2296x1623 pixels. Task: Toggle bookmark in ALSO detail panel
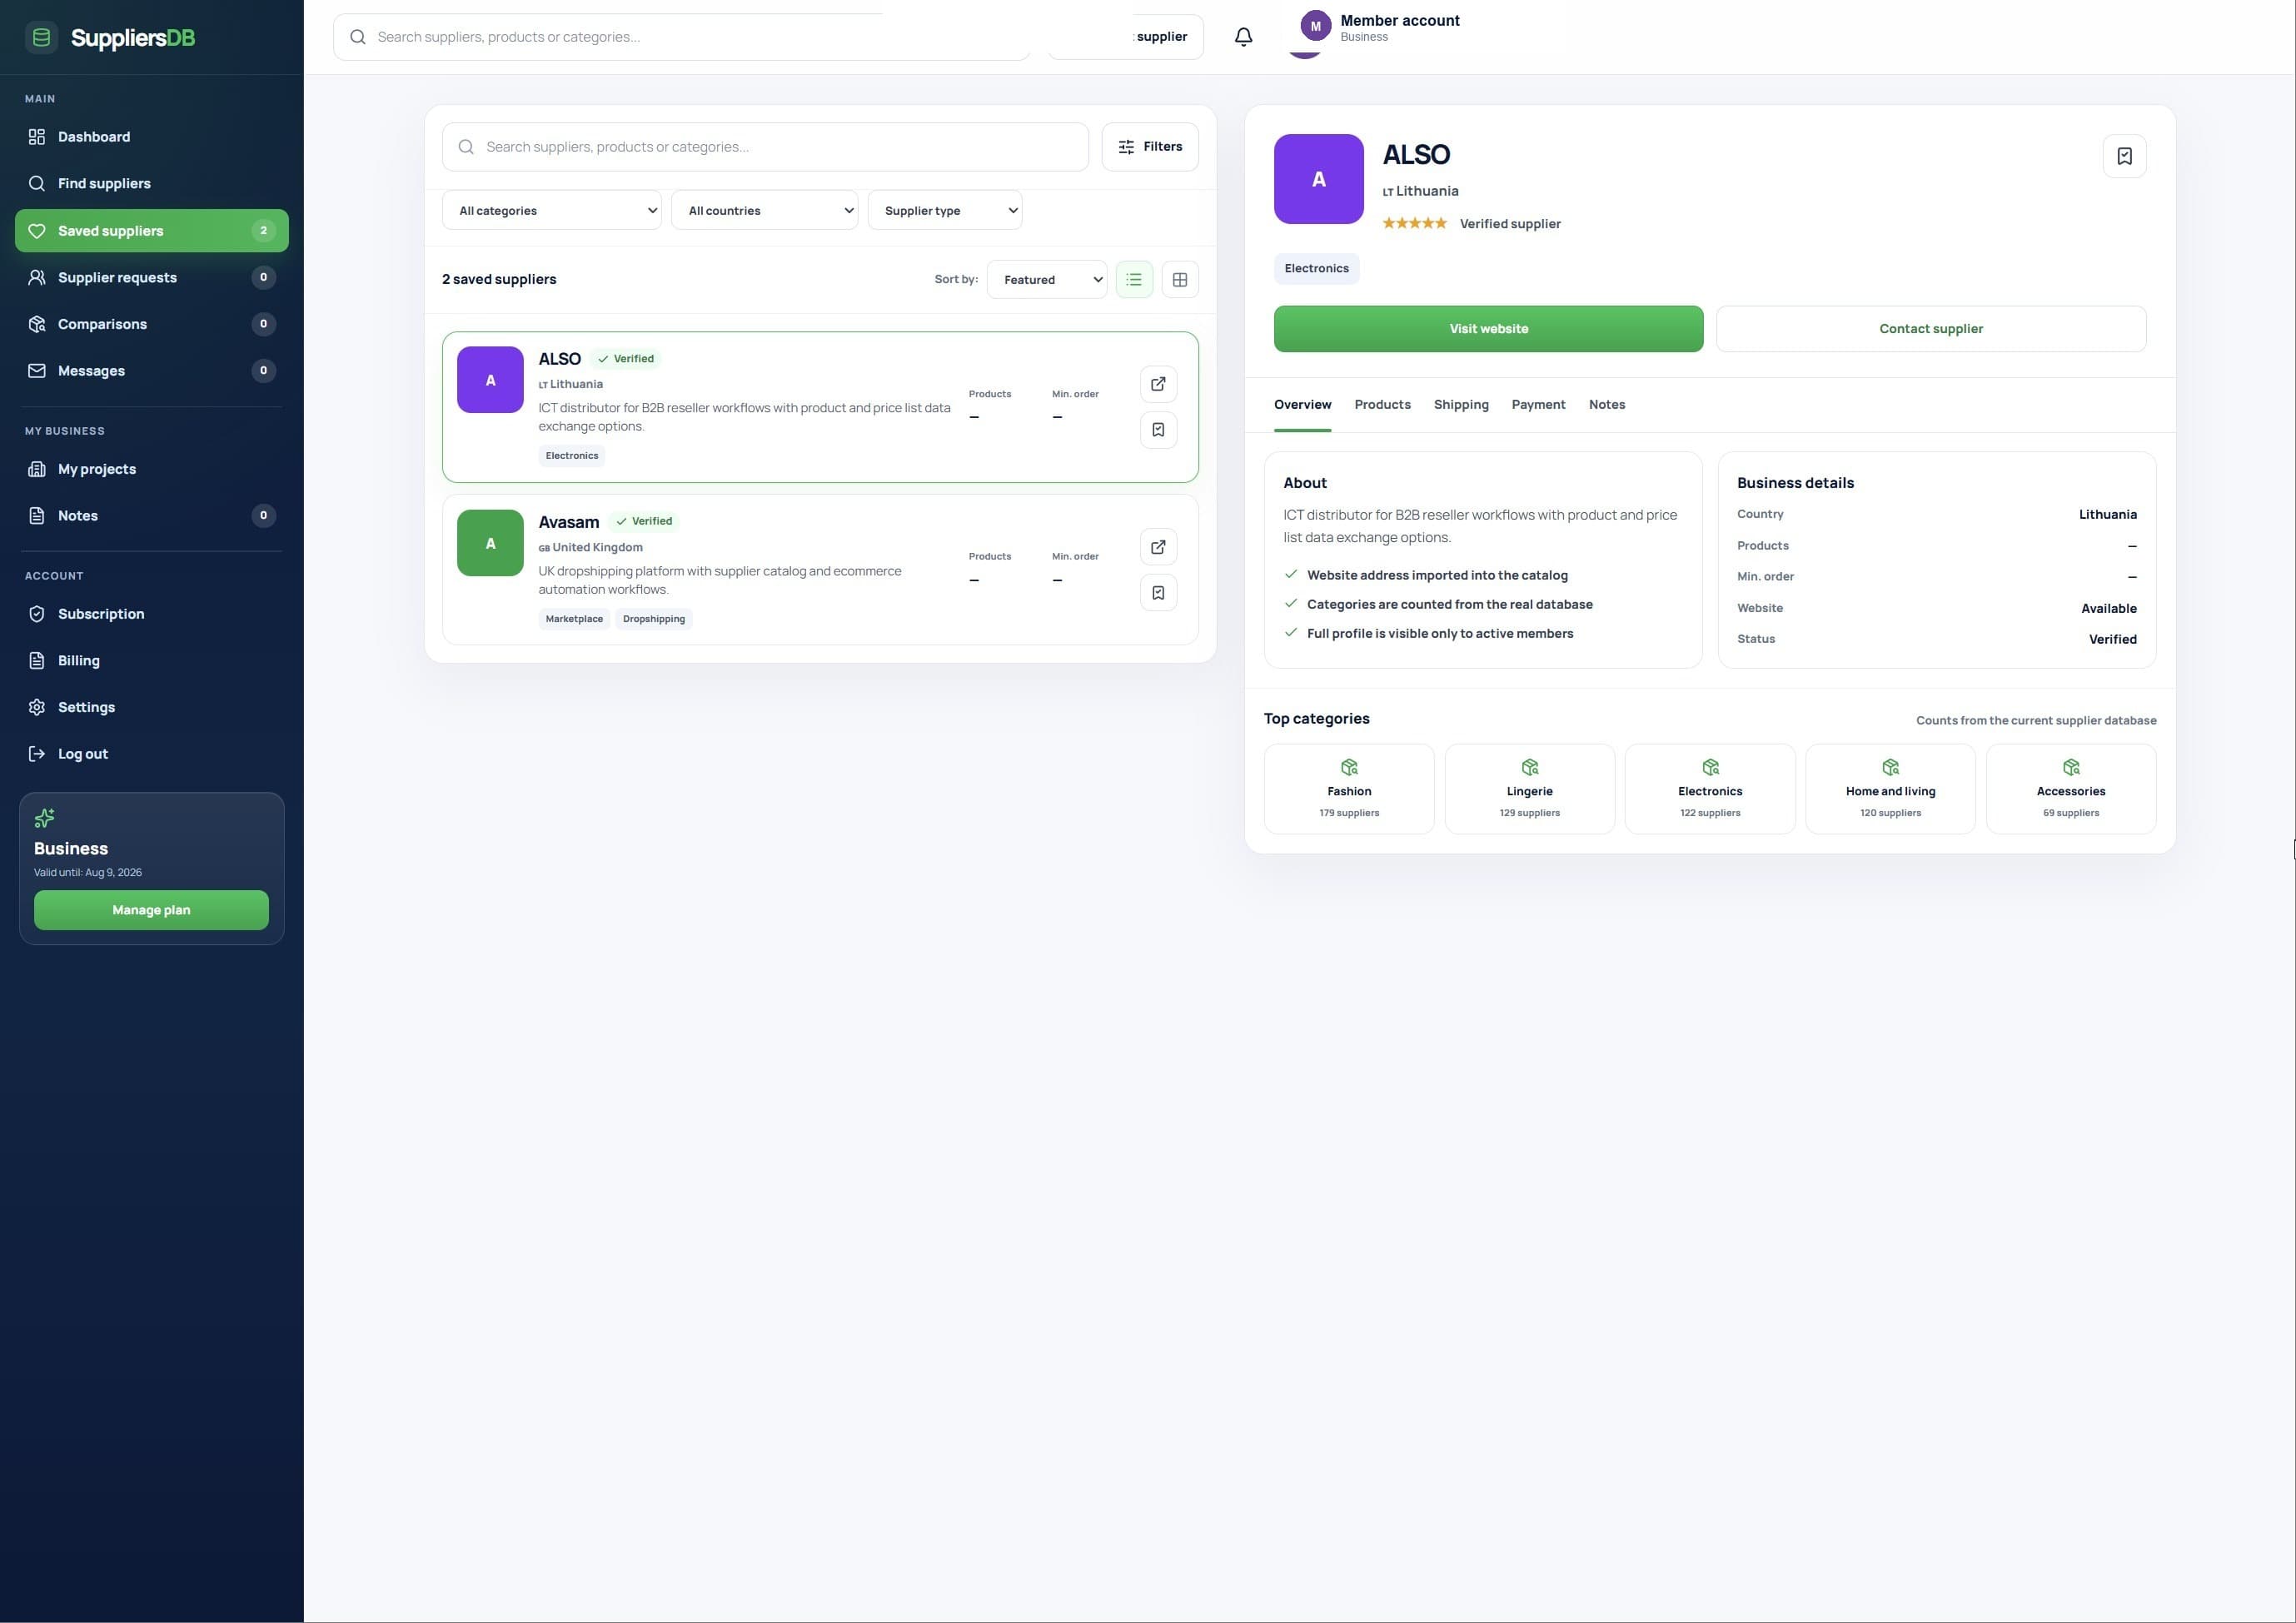pyautogui.click(x=2124, y=156)
